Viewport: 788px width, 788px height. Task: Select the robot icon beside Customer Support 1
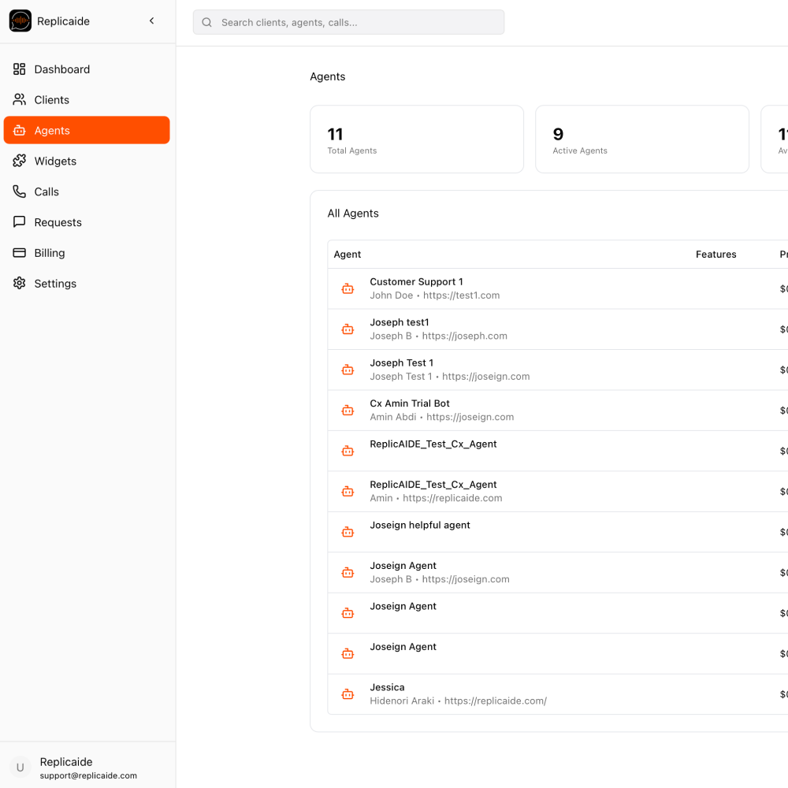pyautogui.click(x=348, y=288)
